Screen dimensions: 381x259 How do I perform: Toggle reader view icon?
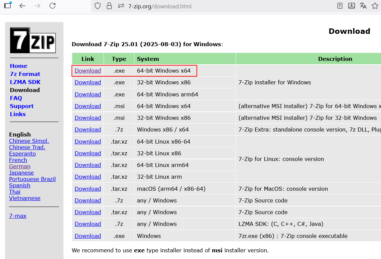[340, 6]
